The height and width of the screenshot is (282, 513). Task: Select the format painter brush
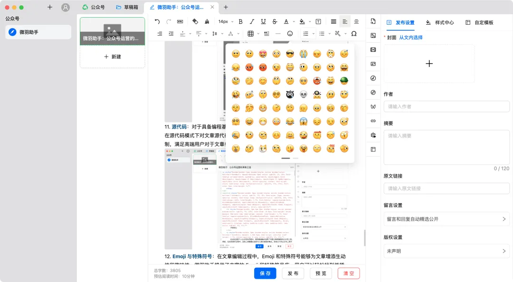pyautogui.click(x=207, y=21)
